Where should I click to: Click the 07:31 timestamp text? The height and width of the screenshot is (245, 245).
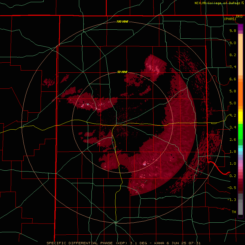point(194,243)
